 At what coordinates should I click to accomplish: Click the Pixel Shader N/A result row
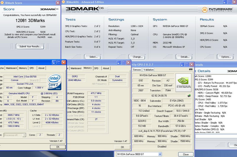203,119
